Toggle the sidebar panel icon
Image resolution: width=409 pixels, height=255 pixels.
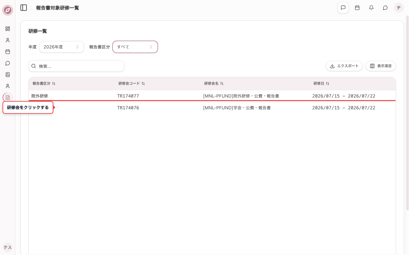(24, 8)
